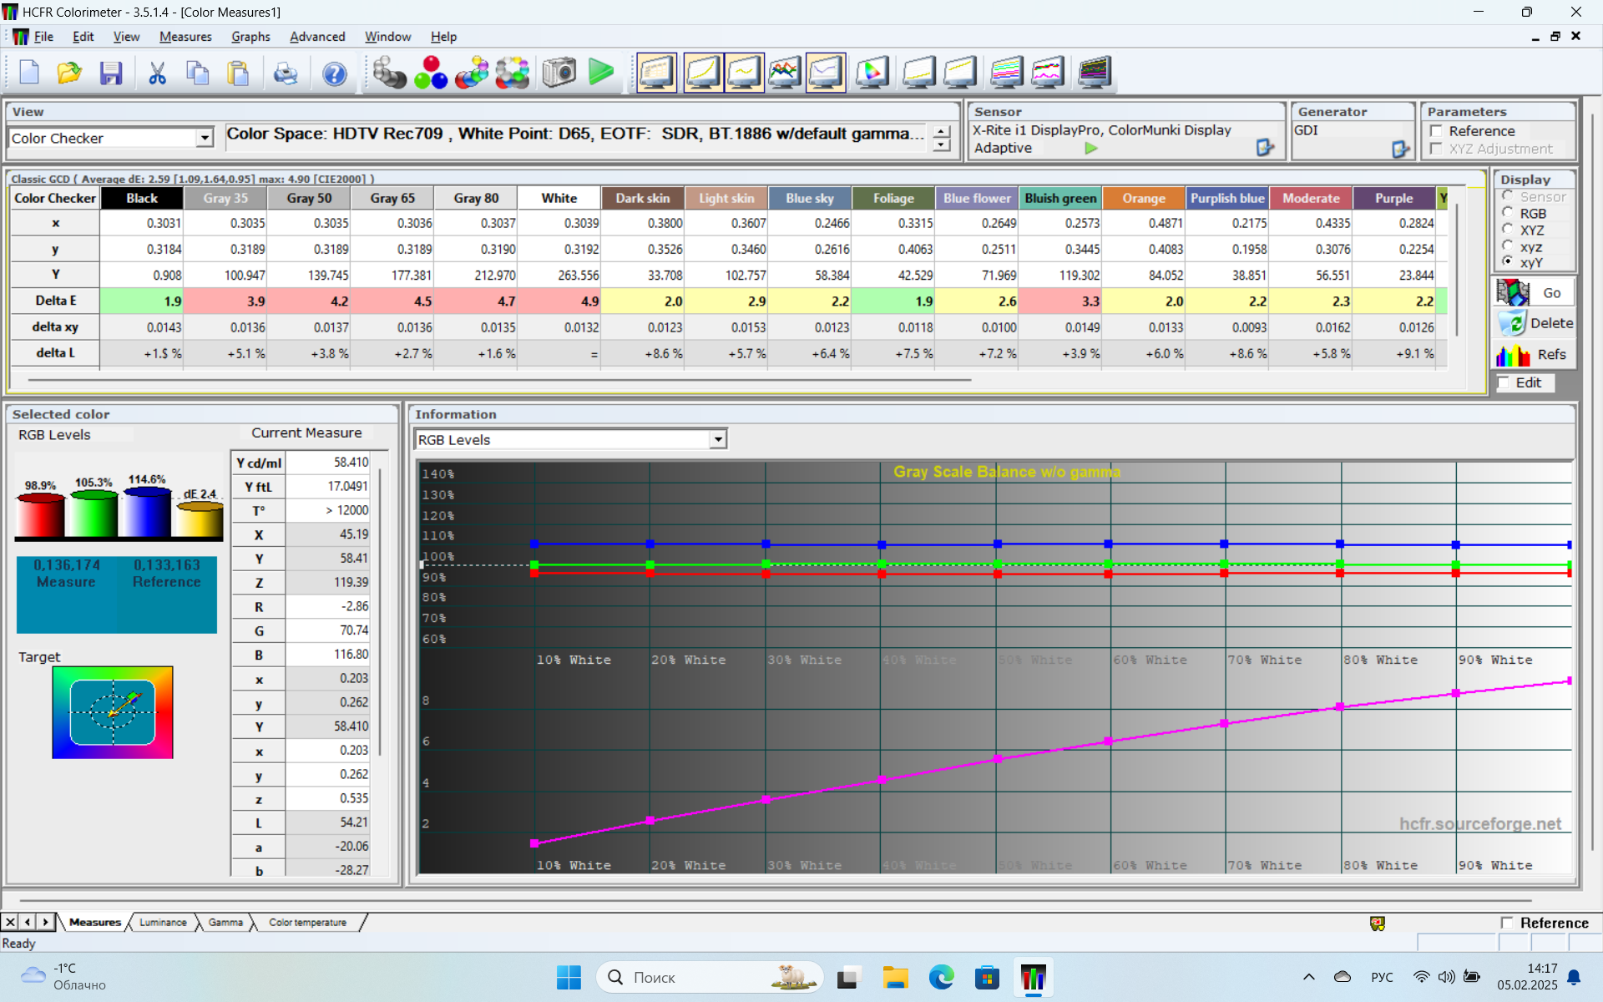
Task: Click the blue help question mark icon
Action: point(334,73)
